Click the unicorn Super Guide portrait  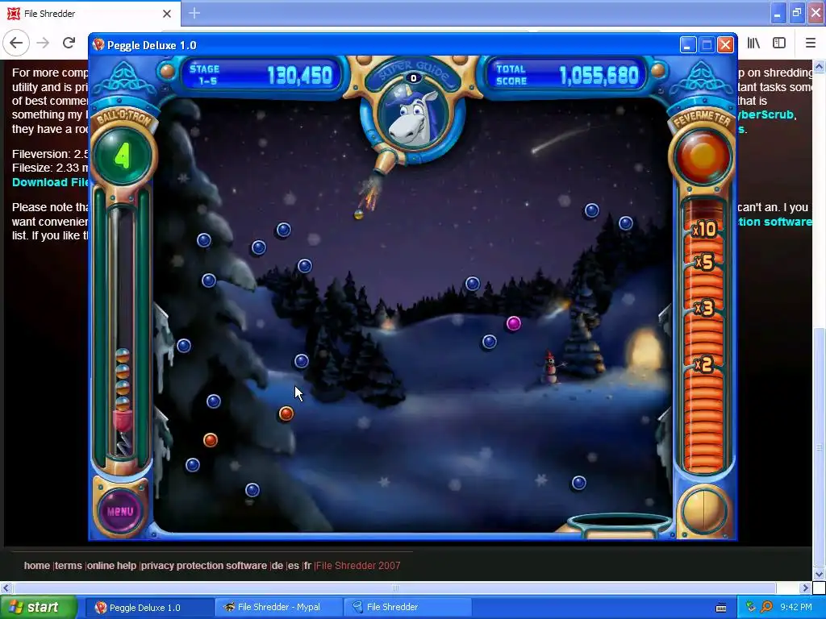pos(414,116)
